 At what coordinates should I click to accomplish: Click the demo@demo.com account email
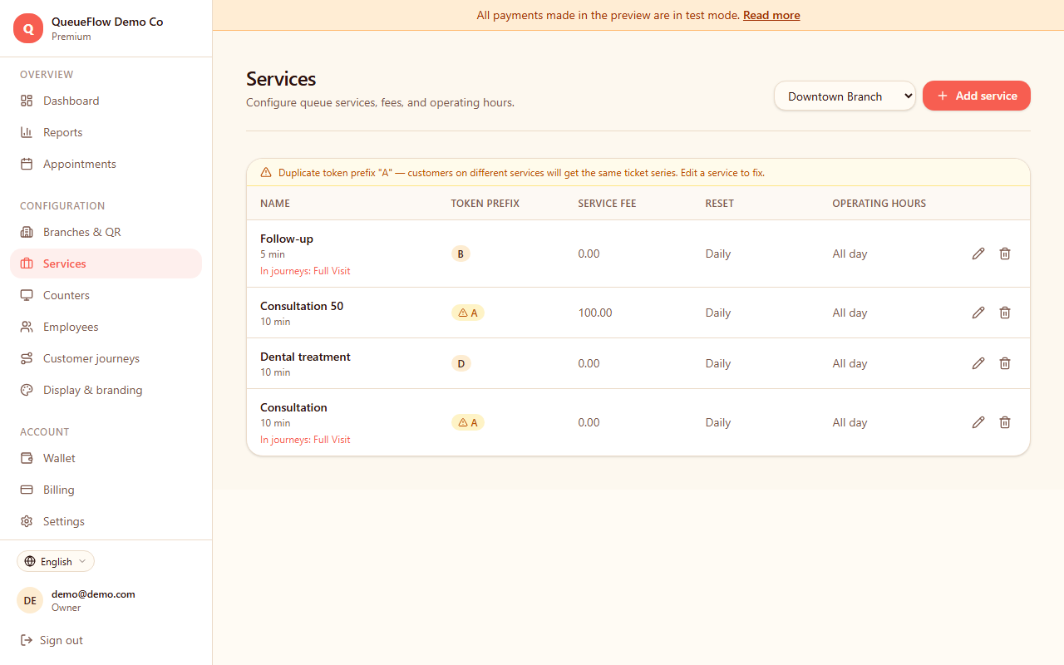click(x=93, y=594)
